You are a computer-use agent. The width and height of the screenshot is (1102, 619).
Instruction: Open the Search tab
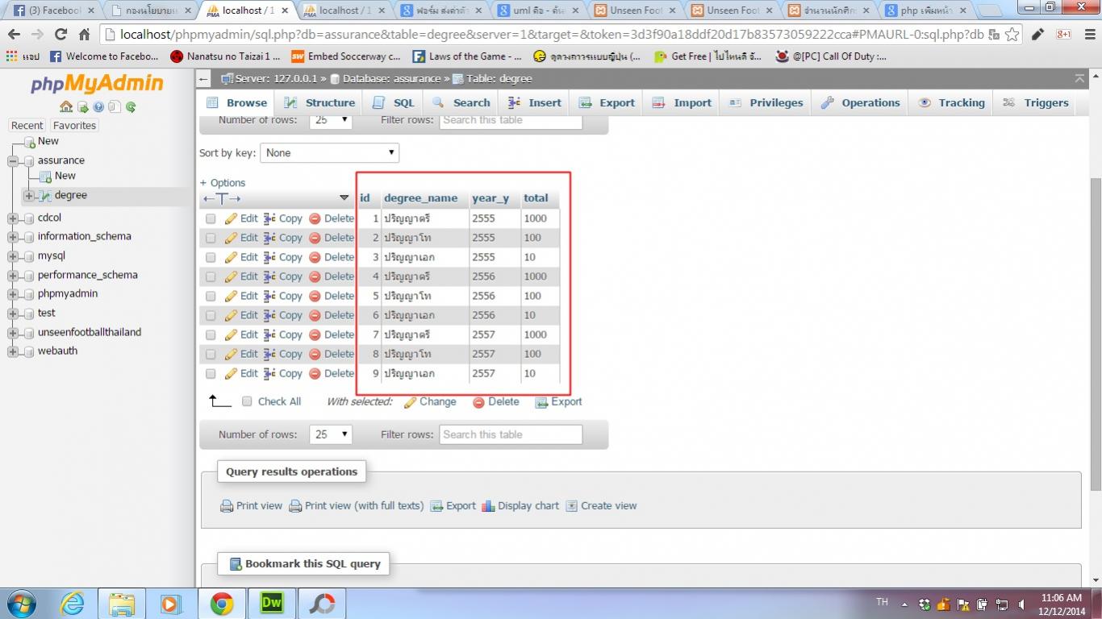coord(461,102)
